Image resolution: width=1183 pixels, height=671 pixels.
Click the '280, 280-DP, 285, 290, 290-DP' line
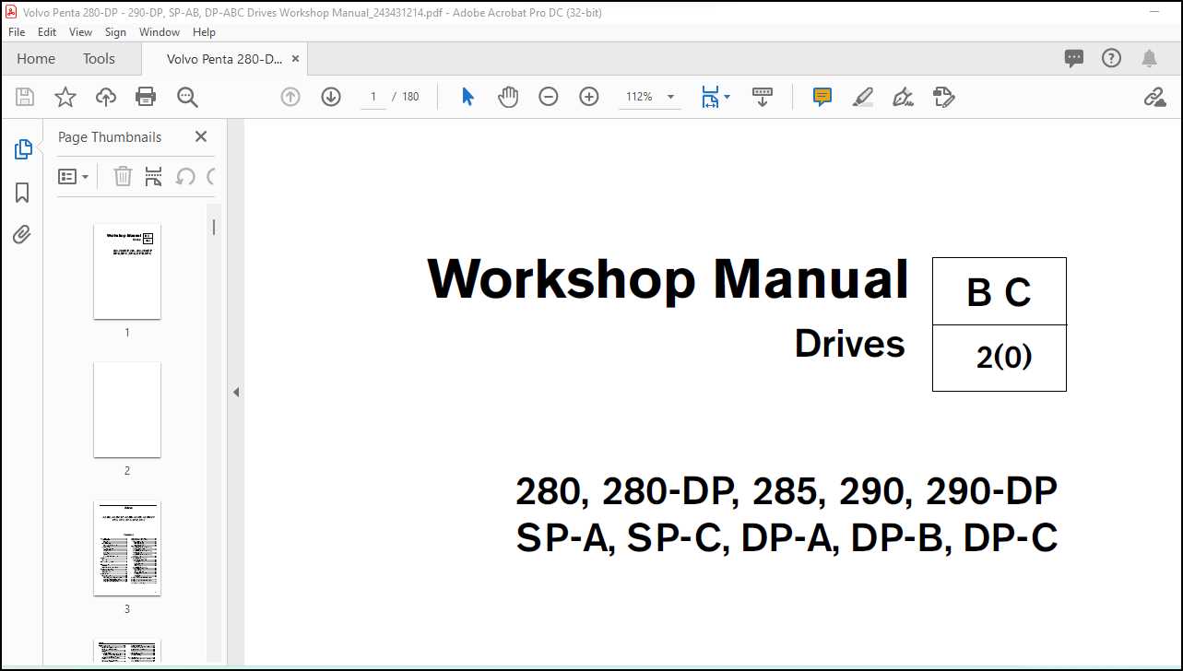coord(787,492)
